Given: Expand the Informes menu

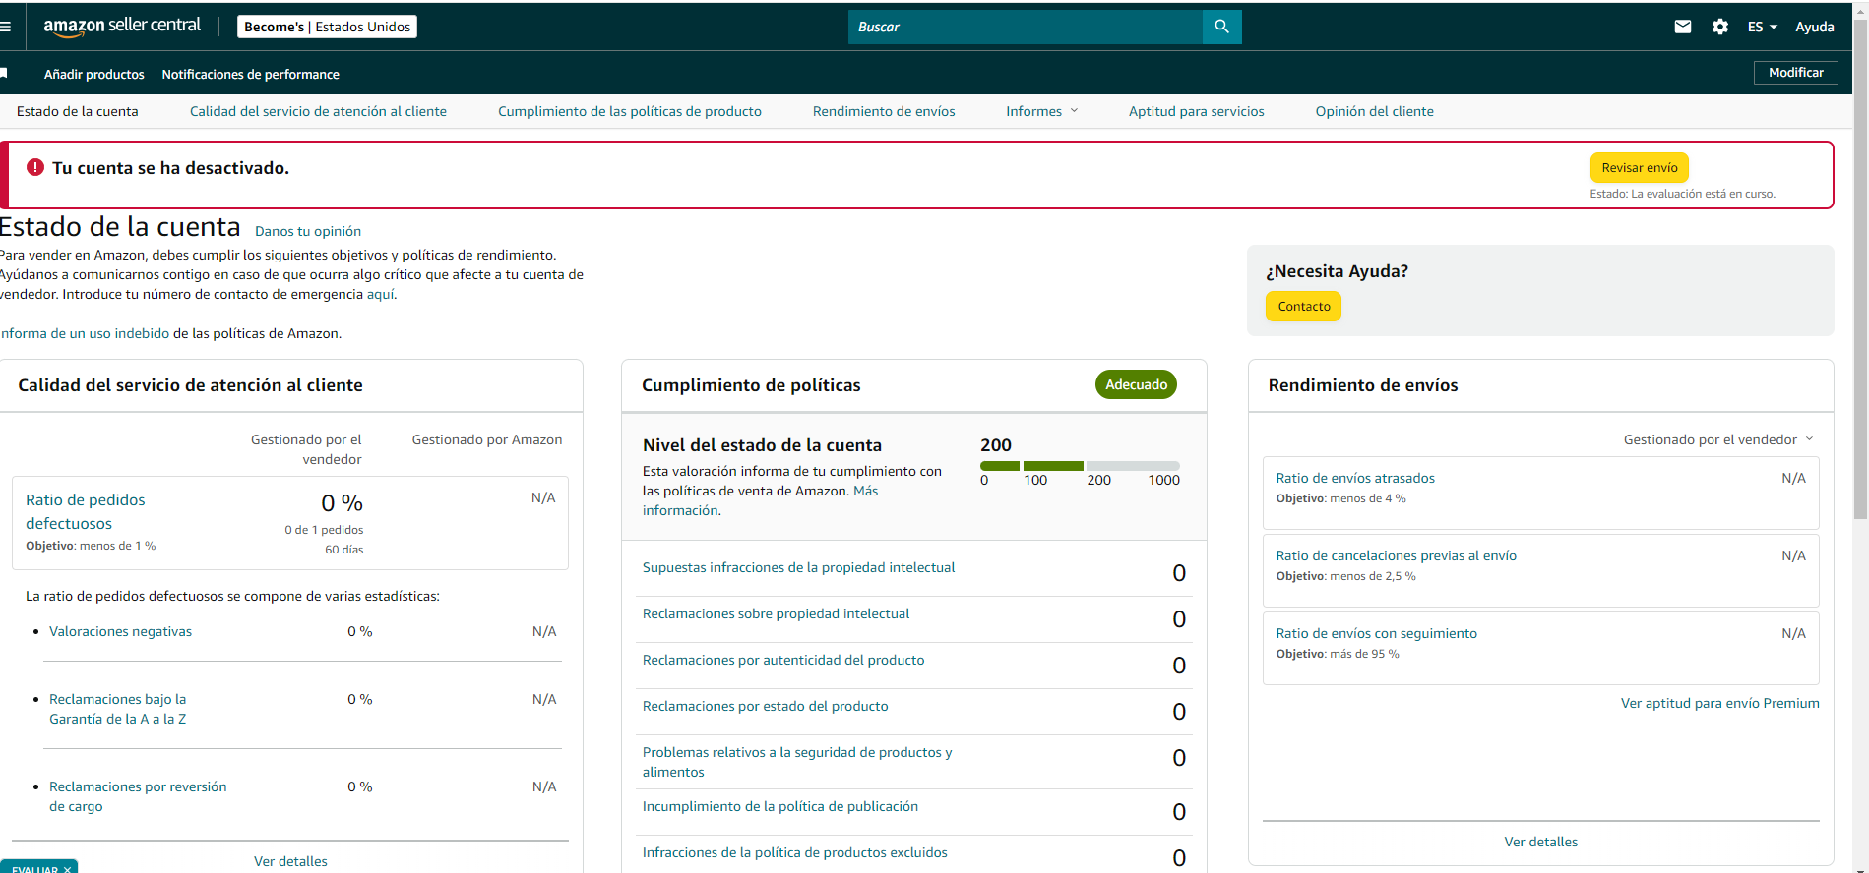Looking at the screenshot, I should point(1041,111).
